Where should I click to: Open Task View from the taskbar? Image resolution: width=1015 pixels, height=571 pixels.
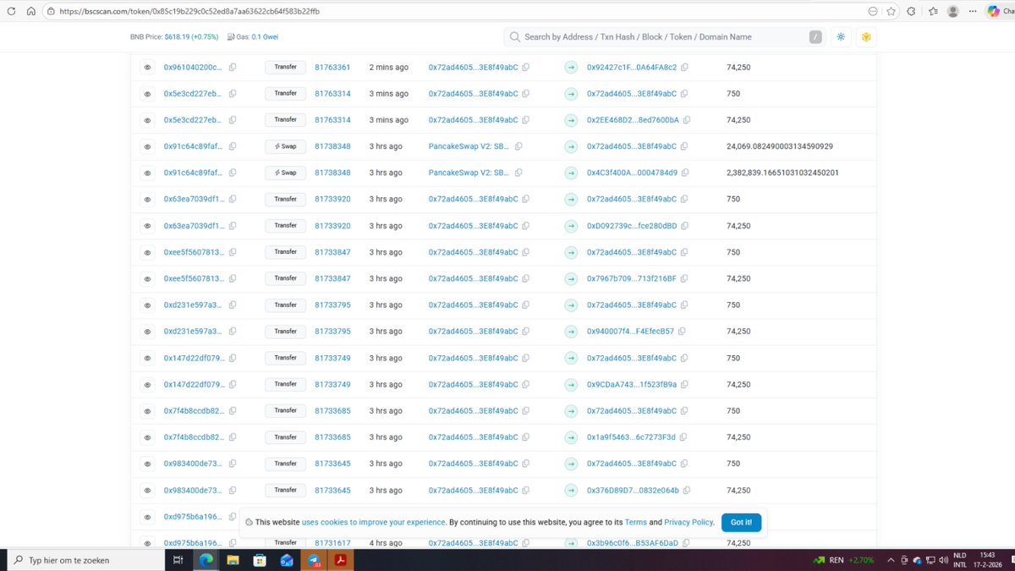tap(178, 560)
